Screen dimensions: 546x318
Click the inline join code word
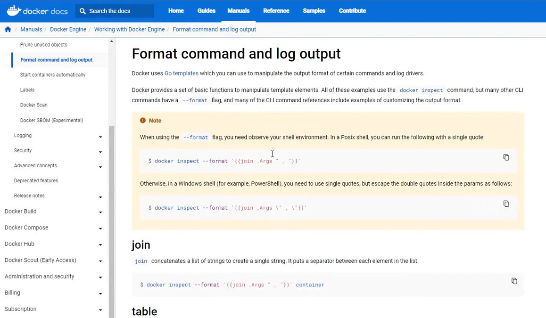(x=141, y=261)
